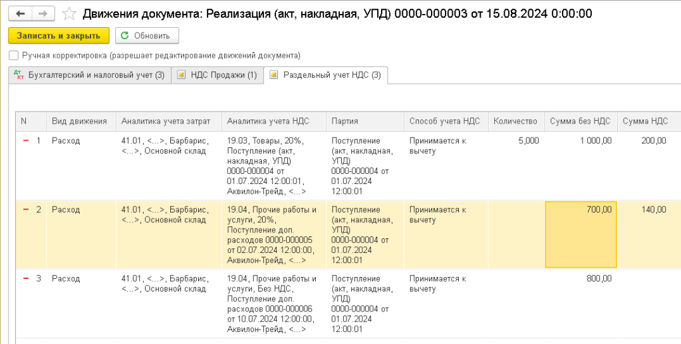Screen dimensions: 681x344
Task: Open Бухгалтерский и налоговый учет (3) tab
Action: [x=90, y=75]
